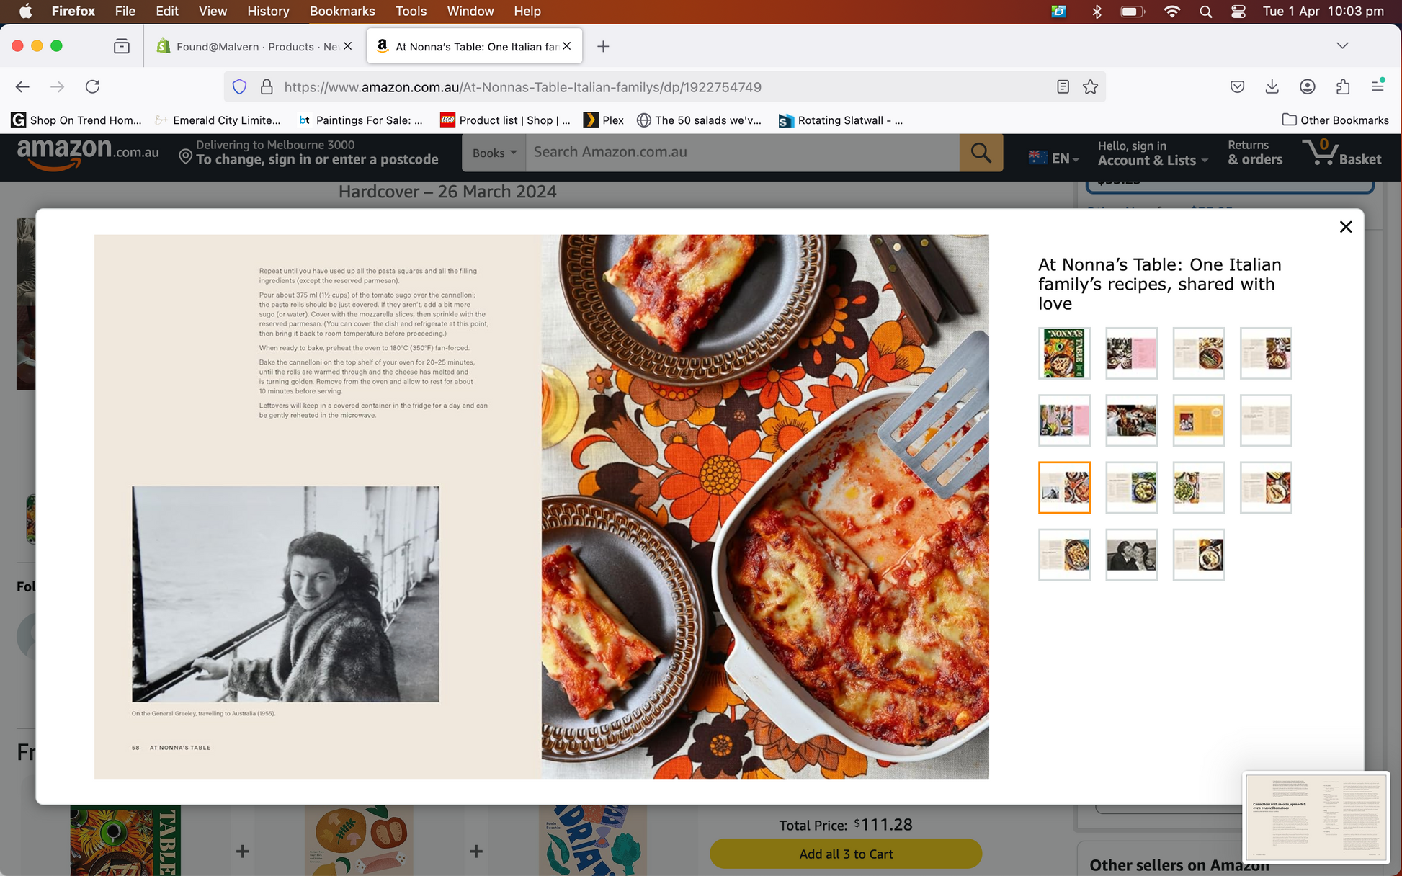Reload the current page

coord(92,87)
